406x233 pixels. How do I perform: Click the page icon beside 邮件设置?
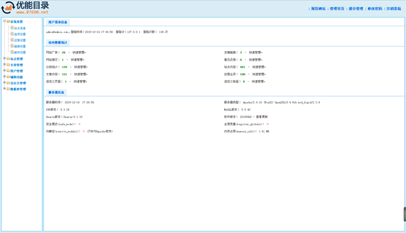point(12,52)
